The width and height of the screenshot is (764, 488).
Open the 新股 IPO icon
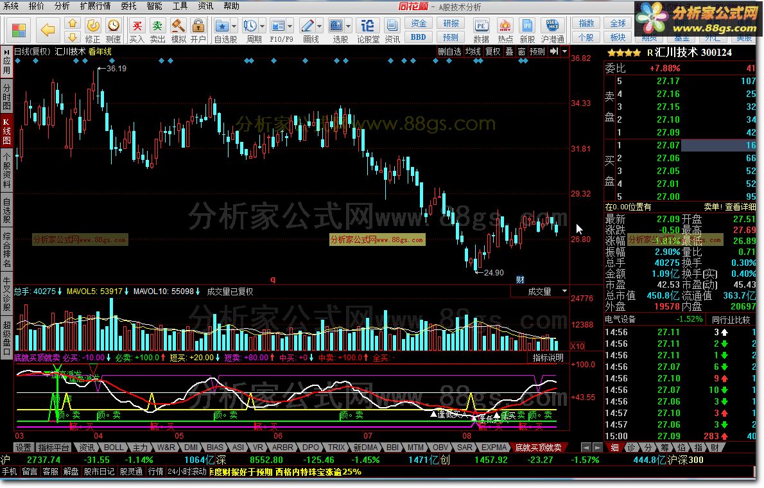pyautogui.click(x=527, y=30)
